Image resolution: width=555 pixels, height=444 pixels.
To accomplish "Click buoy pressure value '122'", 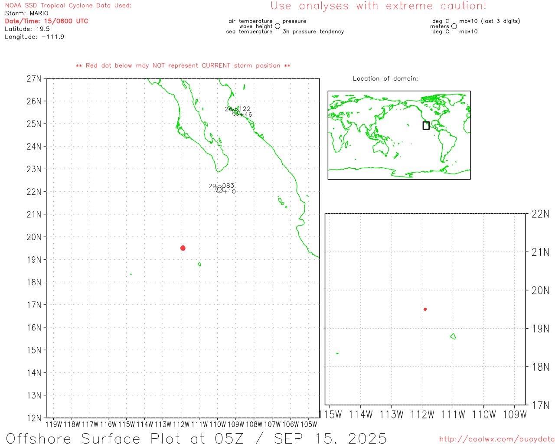I will point(245,109).
